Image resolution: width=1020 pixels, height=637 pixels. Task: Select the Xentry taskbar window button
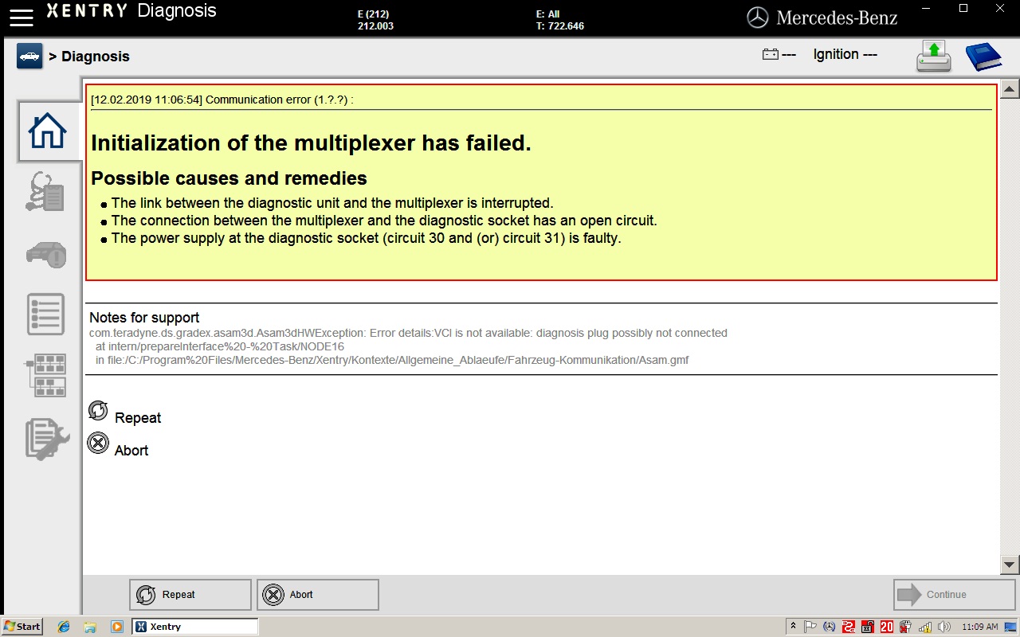(x=195, y=627)
